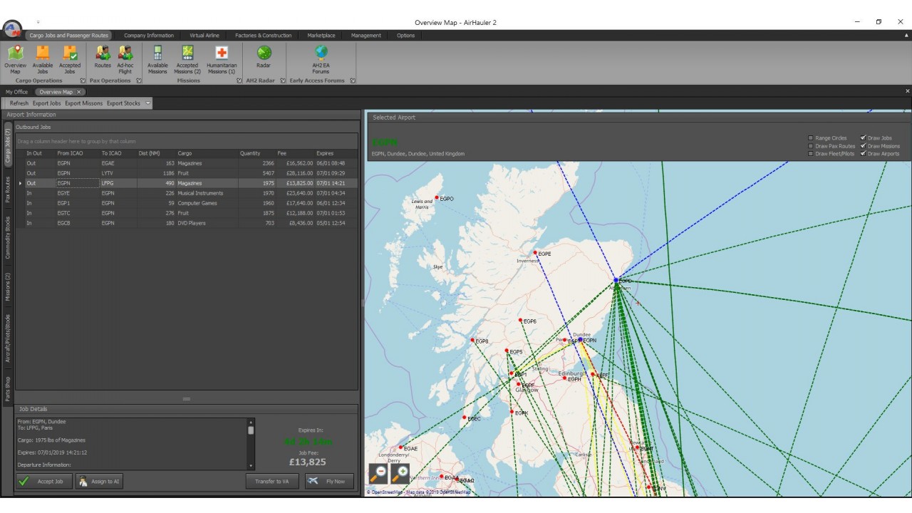Open the AH2 EA Forums
This screenshot has height=513, width=912.
320,57
